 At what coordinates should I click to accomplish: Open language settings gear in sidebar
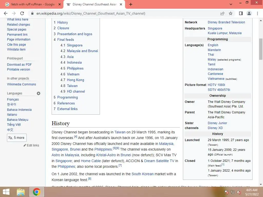pyautogui.click(x=39, y=93)
